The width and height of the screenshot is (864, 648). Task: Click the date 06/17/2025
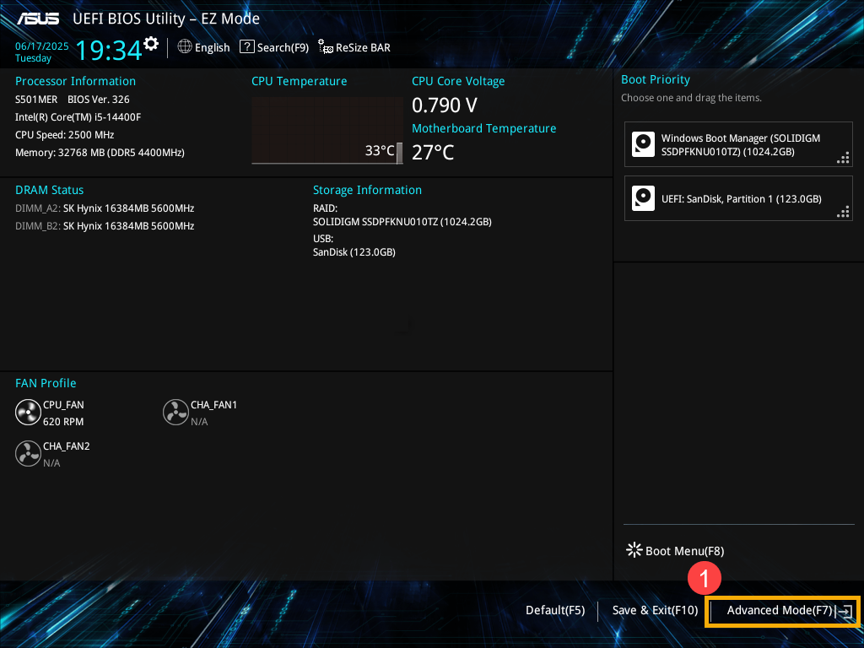coord(42,46)
